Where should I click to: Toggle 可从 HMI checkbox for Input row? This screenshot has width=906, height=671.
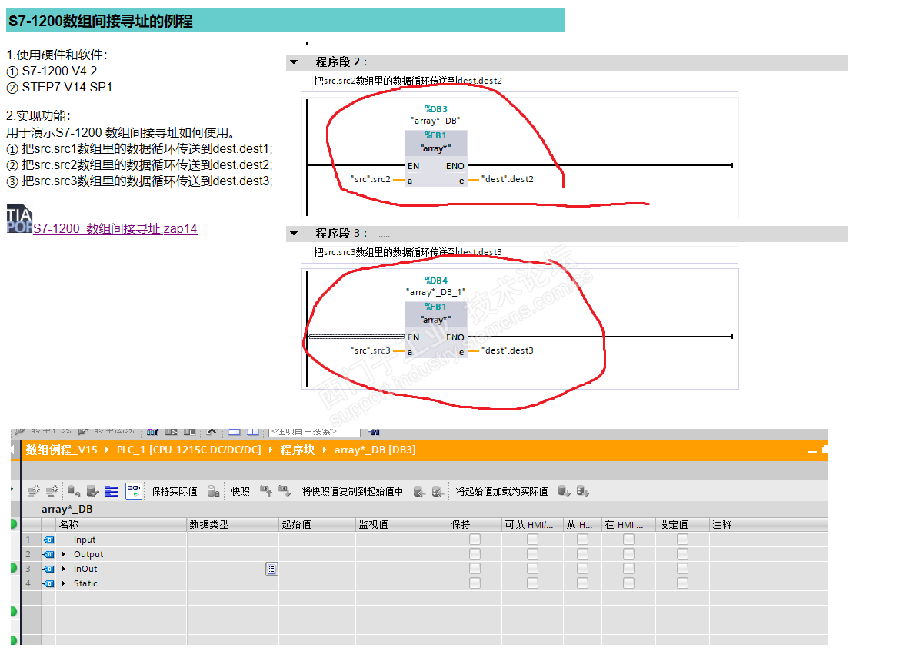533,540
